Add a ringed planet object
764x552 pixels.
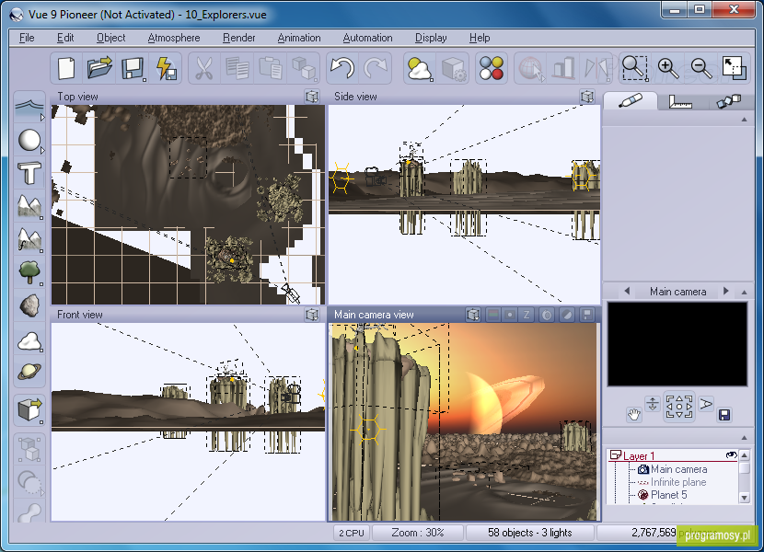(29, 373)
